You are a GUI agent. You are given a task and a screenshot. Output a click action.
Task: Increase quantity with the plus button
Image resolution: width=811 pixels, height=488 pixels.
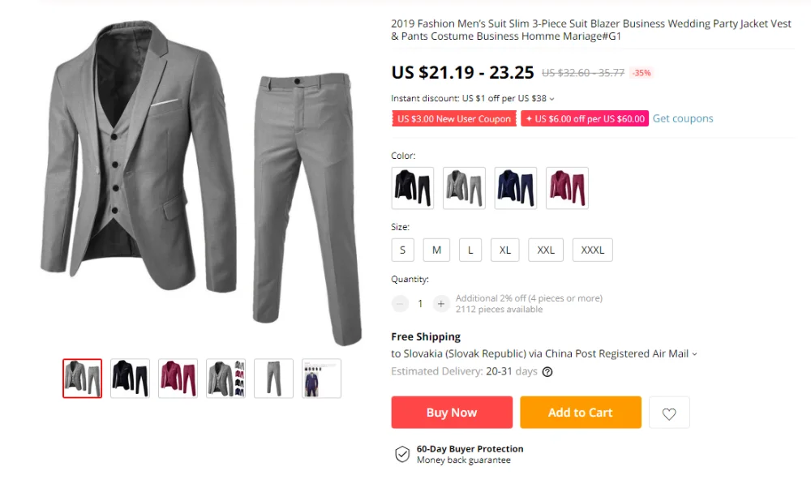tap(440, 304)
